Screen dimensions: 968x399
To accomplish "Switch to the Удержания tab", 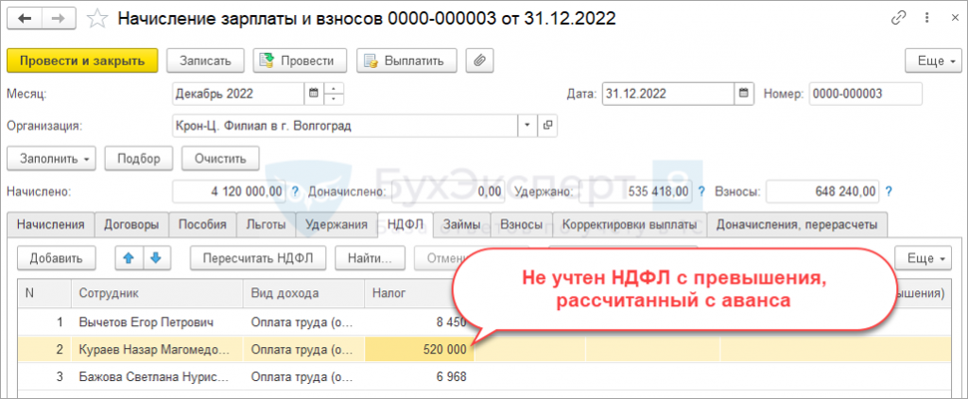I will pos(336,224).
